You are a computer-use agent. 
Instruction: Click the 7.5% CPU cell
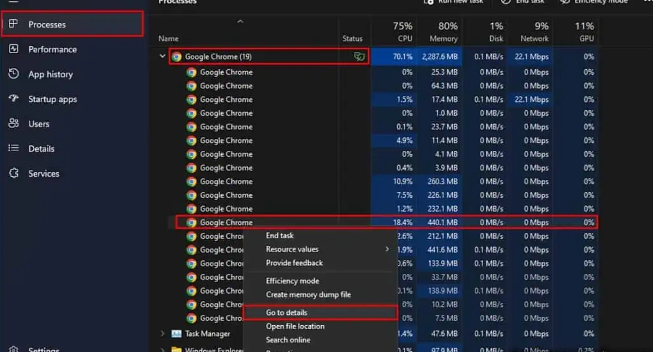click(394, 195)
